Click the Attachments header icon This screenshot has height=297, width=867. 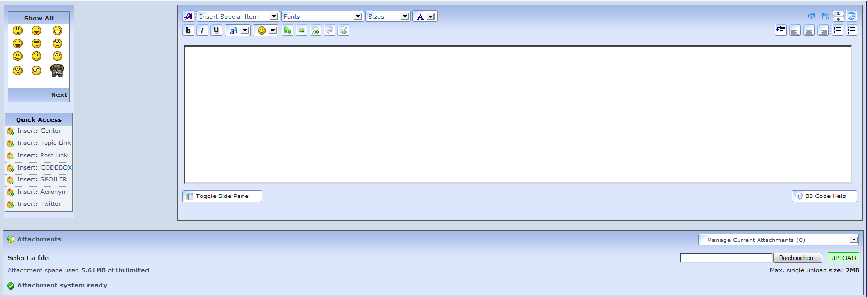11,240
